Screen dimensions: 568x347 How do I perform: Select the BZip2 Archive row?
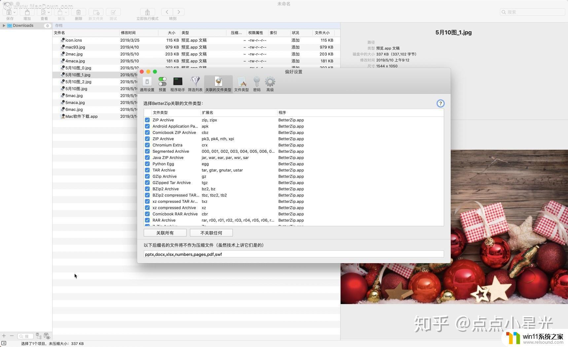coord(294,189)
